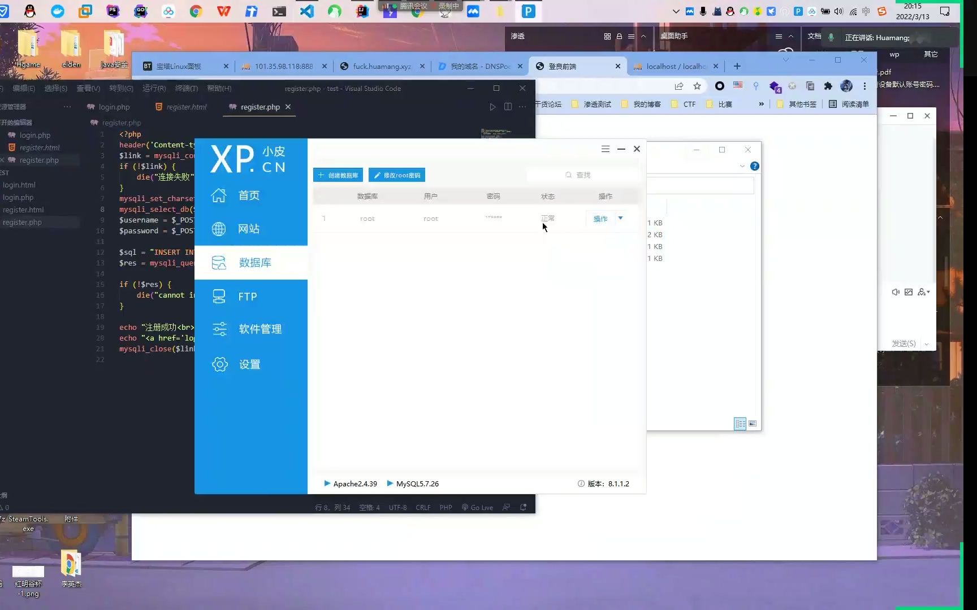The width and height of the screenshot is (977, 610).
Task: Click the 版本 info icon
Action: (x=581, y=483)
